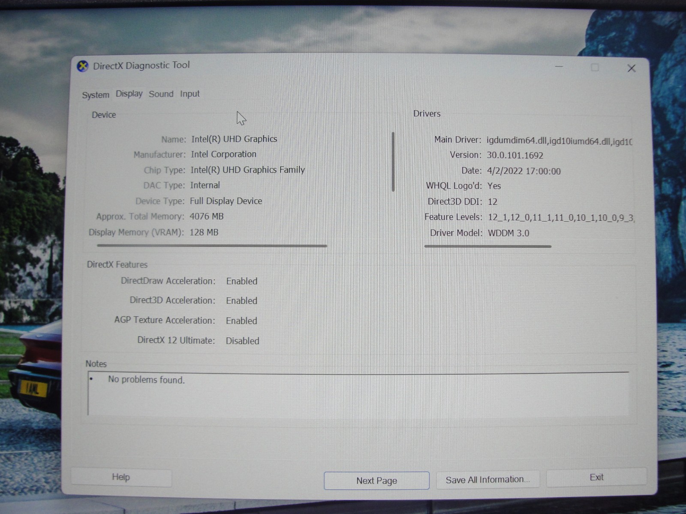
Task: Click the Exit button
Action: [596, 477]
